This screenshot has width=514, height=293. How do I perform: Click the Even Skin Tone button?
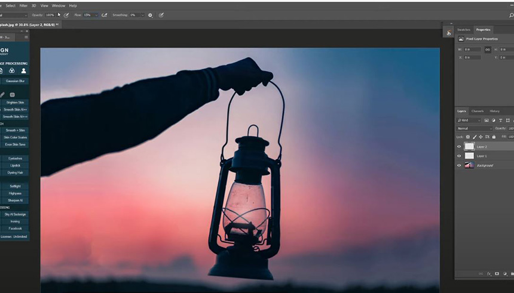pyautogui.click(x=15, y=144)
